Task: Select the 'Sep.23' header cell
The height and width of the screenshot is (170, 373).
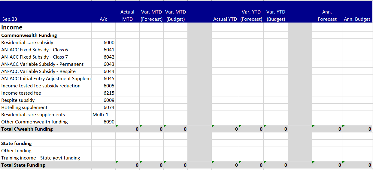Action: click(x=46, y=12)
